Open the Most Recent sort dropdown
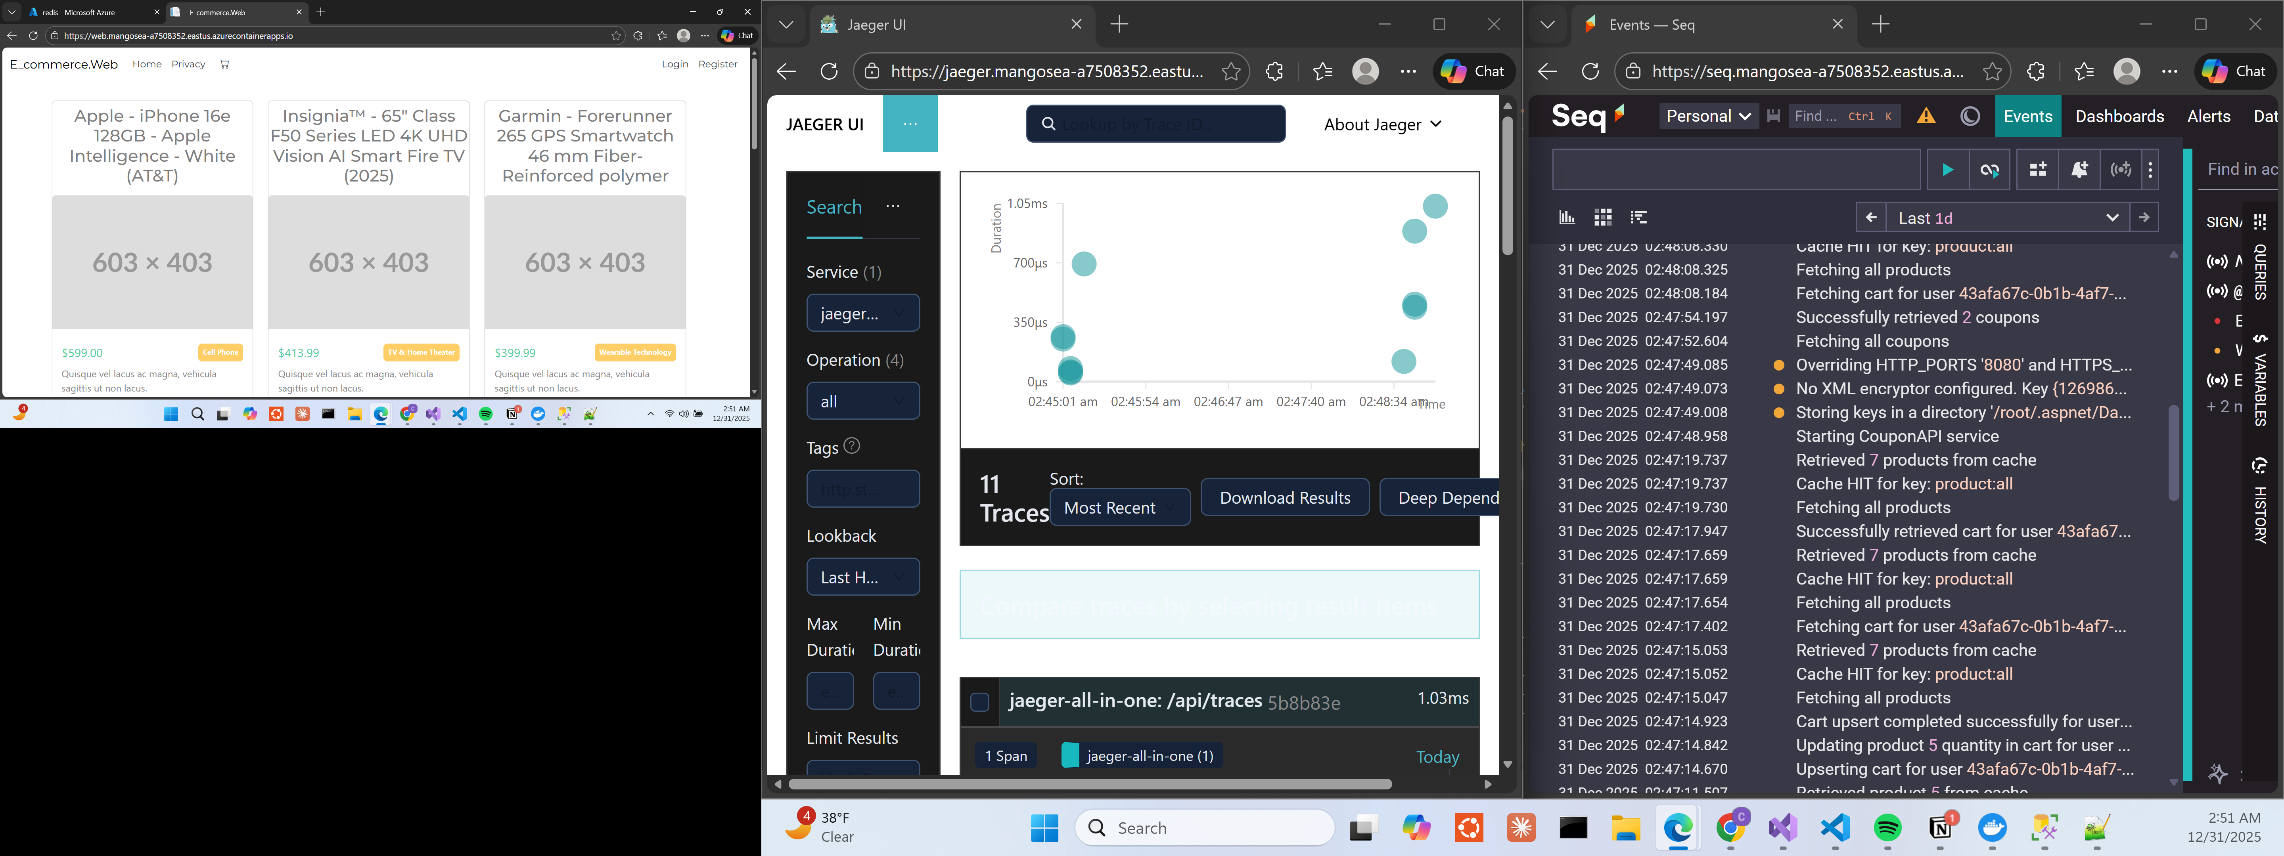2284x856 pixels. point(1119,508)
